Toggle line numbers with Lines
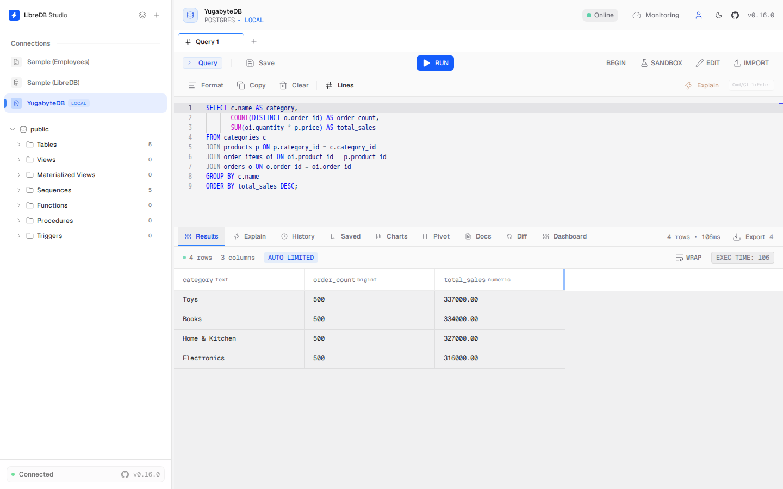This screenshot has width=783, height=489. click(339, 85)
